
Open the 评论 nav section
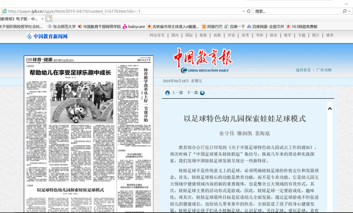point(231,35)
